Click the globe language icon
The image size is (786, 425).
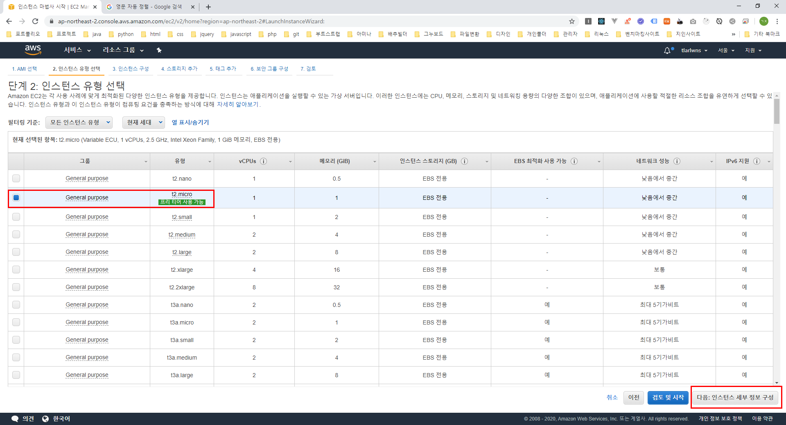45,419
